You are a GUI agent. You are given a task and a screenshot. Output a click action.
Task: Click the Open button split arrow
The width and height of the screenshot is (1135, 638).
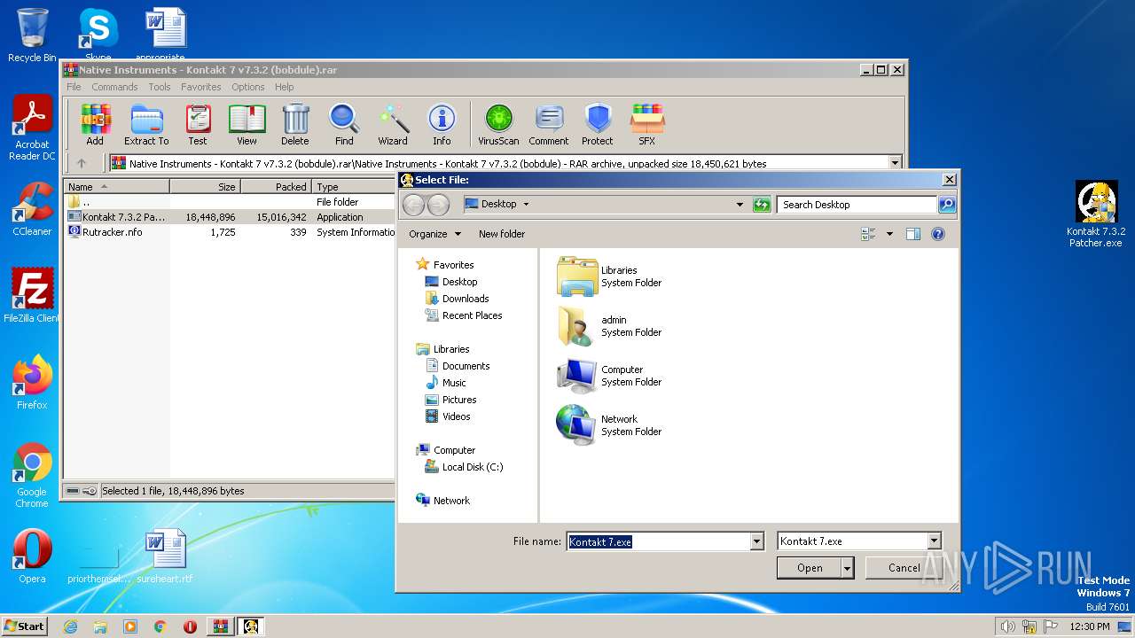coord(848,568)
